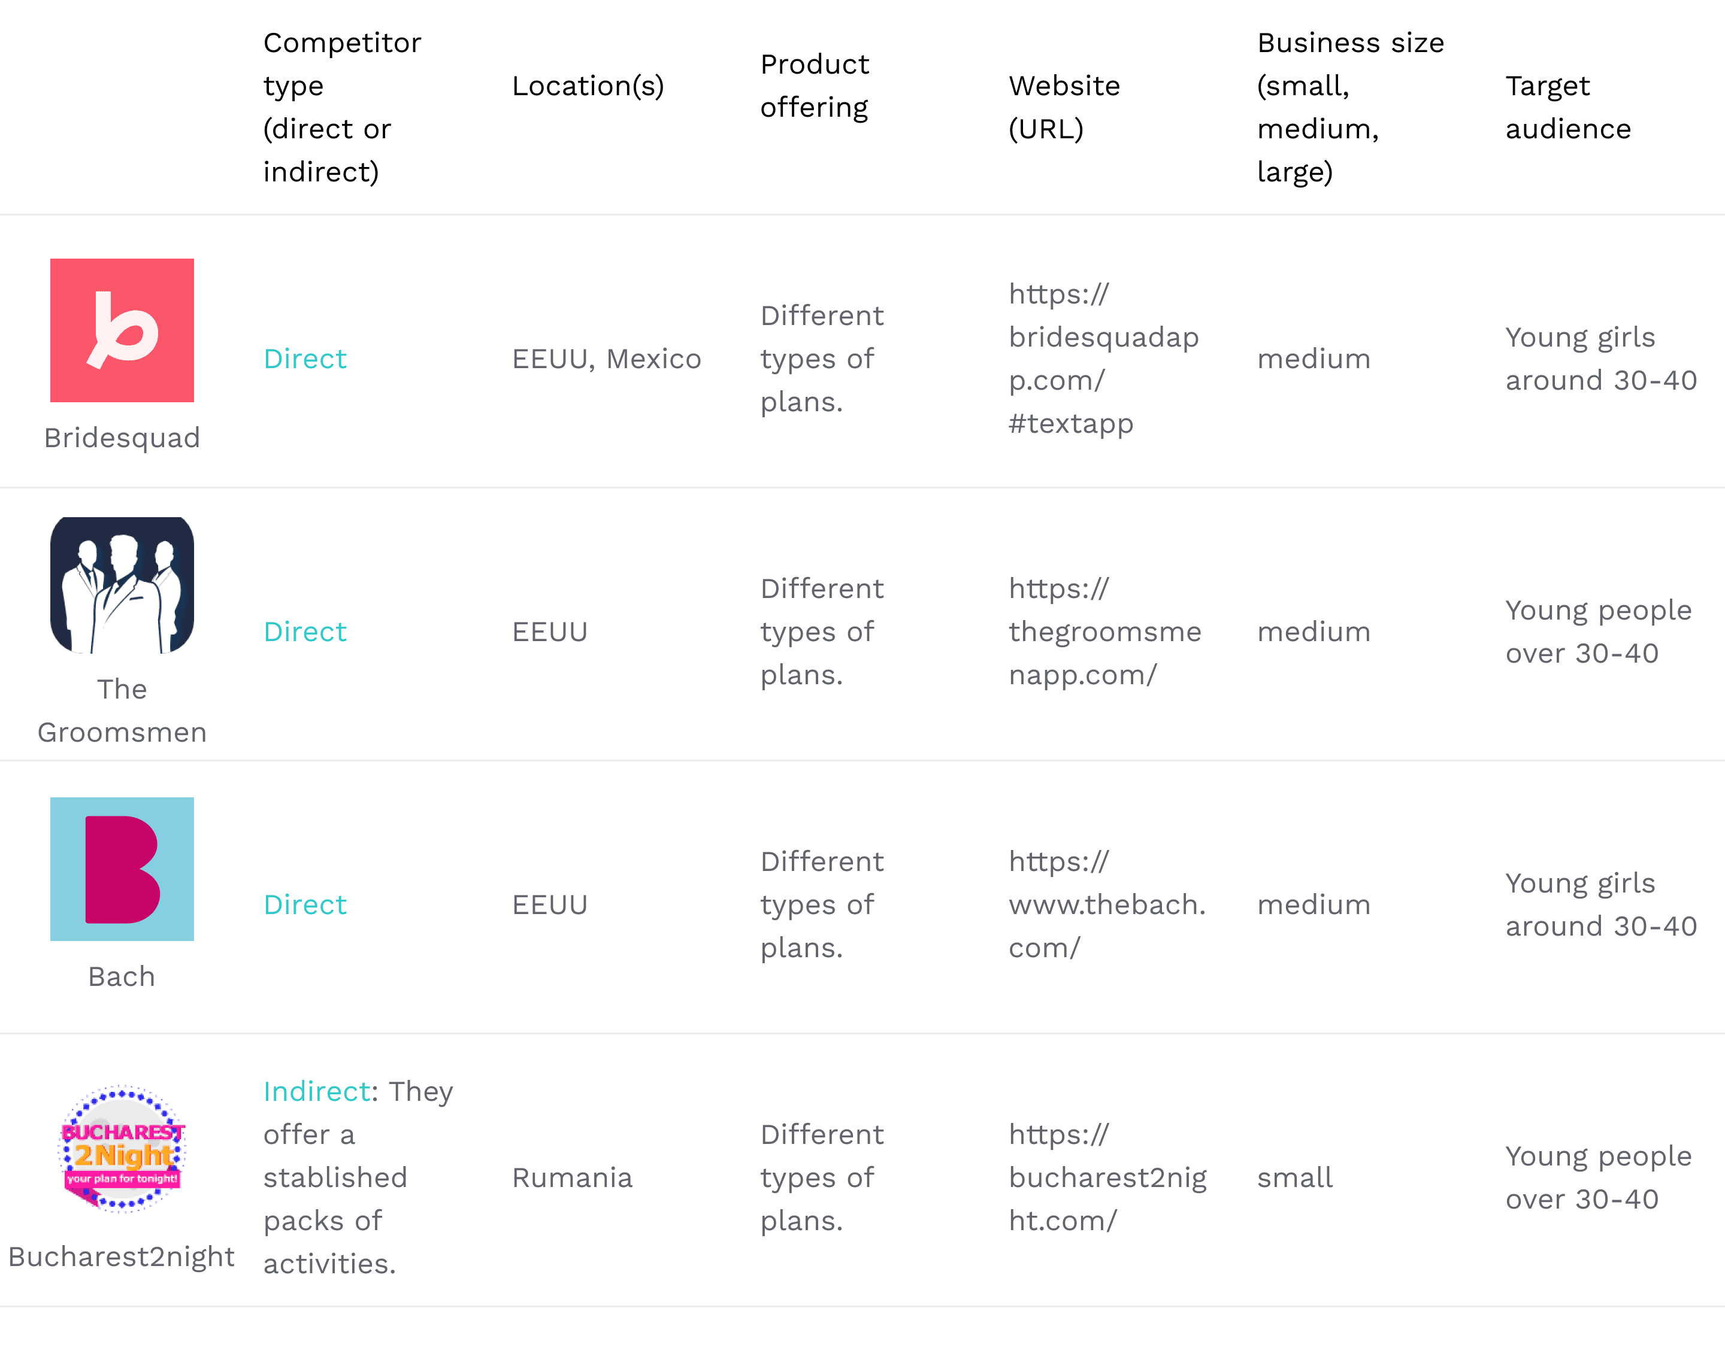Open the Direct link in Groomsmen row
The width and height of the screenshot is (1725, 1372).
pyautogui.click(x=305, y=632)
